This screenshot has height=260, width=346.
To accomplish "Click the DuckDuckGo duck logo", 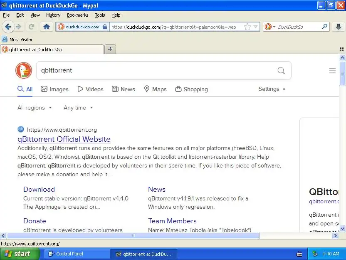I will coord(24,70).
